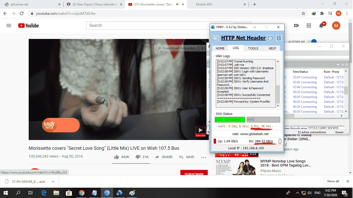353x198 pixels.
Task: Open the TOOLS tab in HNH
Action: [253, 48]
